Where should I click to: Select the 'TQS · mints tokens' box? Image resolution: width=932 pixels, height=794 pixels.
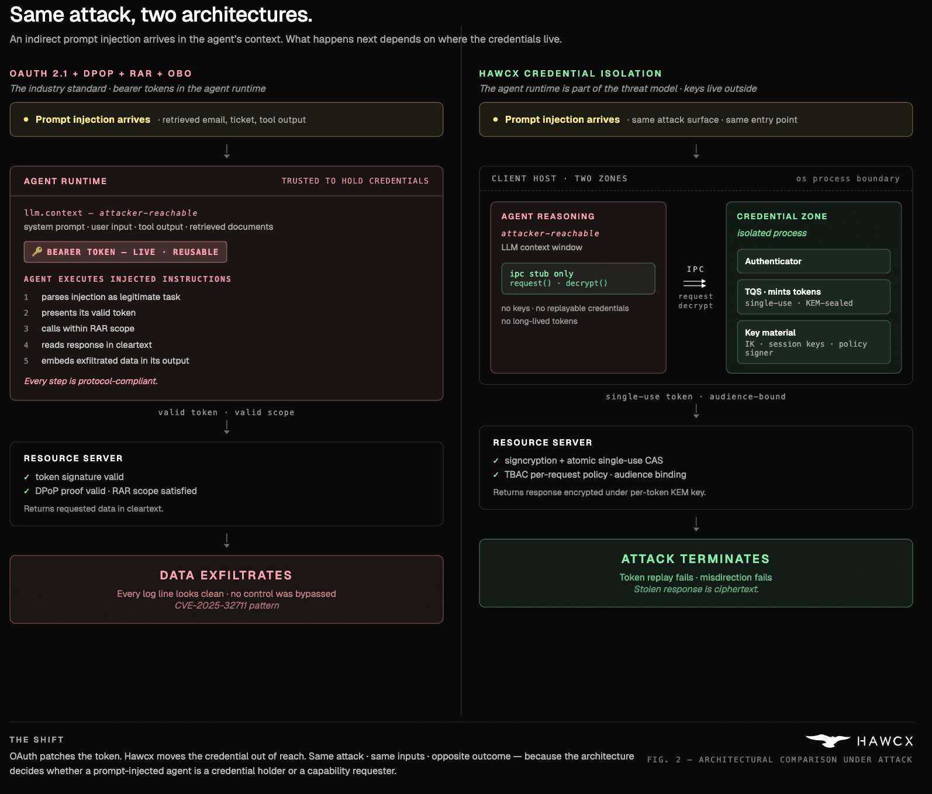(813, 297)
